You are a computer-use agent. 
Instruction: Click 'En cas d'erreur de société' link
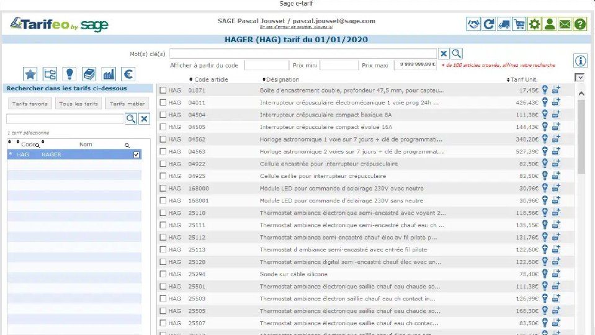297,27
